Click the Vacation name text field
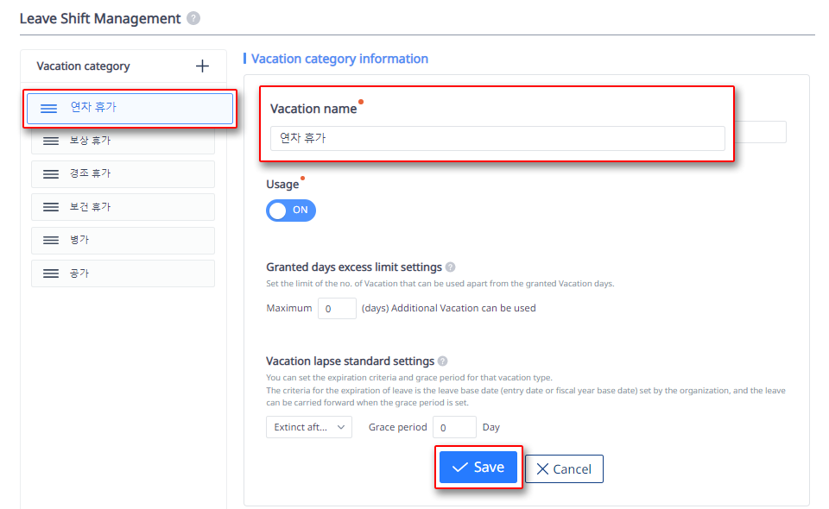 (x=497, y=138)
